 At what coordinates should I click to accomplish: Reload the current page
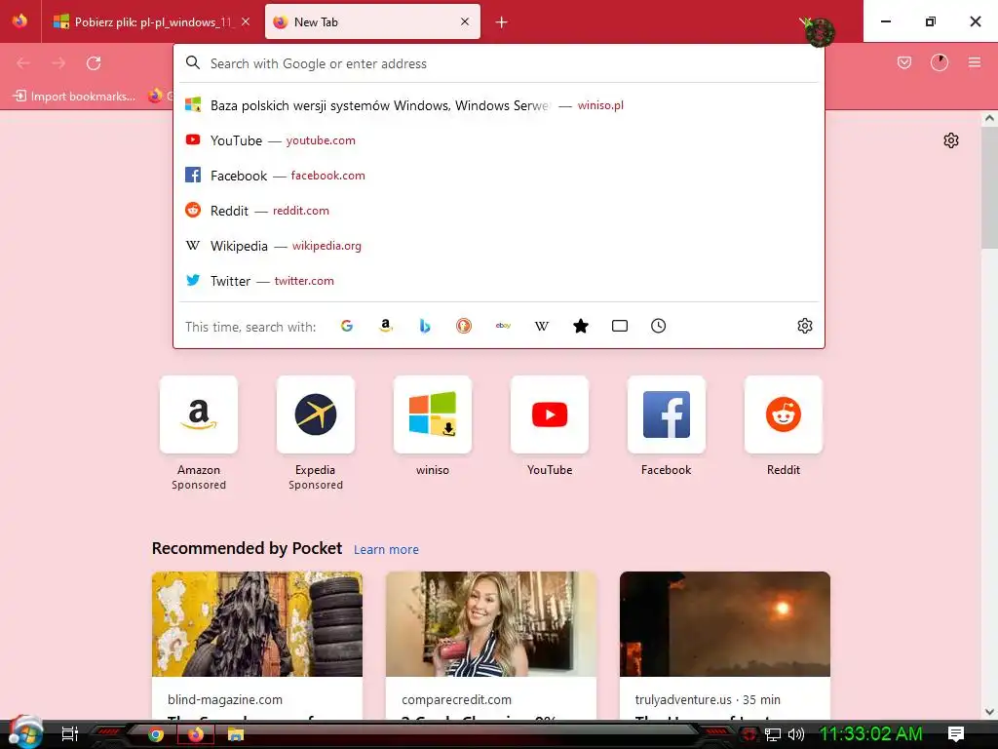(x=94, y=62)
